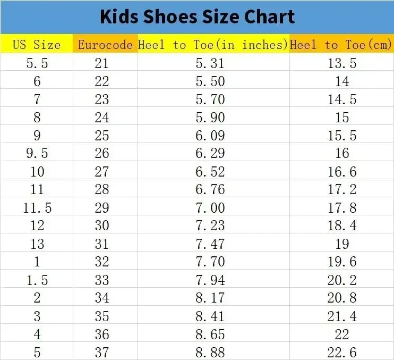Select the US Size column header

coord(37,45)
